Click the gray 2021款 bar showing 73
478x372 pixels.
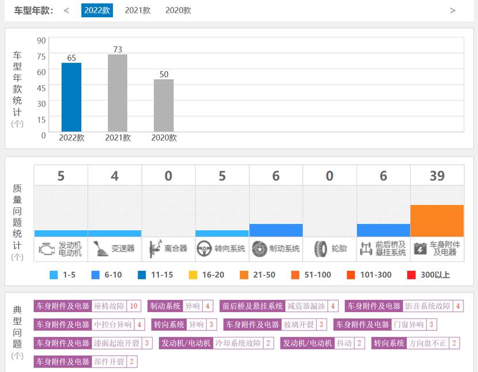(x=117, y=93)
